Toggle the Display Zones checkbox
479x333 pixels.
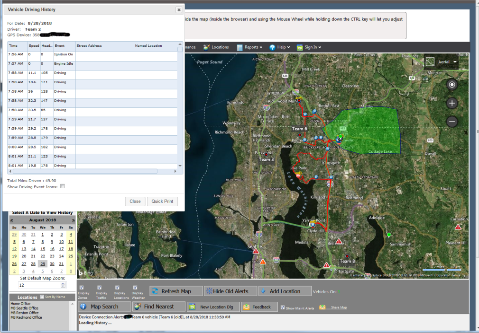pyautogui.click(x=82, y=287)
